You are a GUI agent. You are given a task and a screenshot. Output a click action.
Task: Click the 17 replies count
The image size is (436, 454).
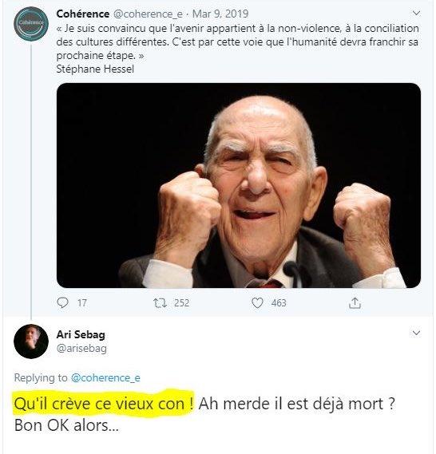(82, 303)
